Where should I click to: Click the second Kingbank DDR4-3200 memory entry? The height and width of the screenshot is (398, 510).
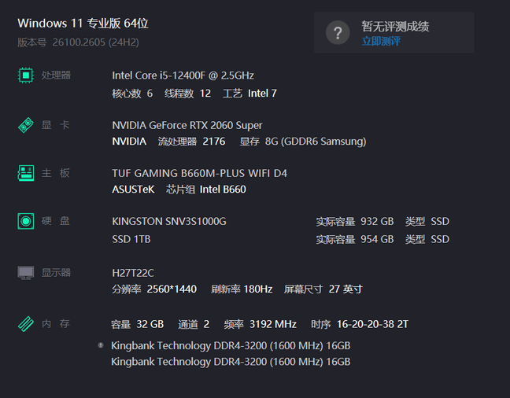click(x=231, y=362)
